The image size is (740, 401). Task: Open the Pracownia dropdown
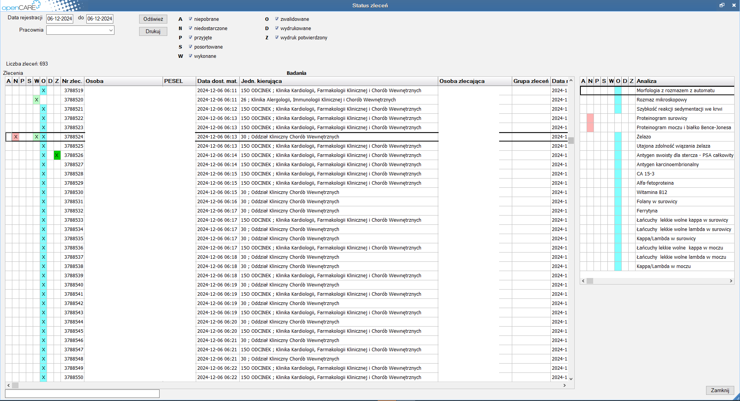pos(111,30)
